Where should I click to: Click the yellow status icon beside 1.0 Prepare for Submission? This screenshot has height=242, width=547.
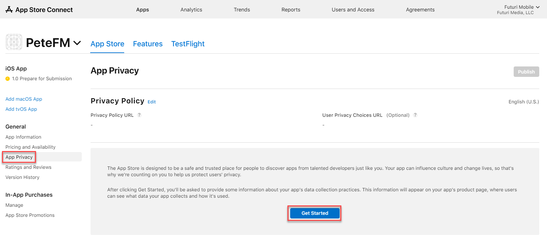[x=8, y=79]
